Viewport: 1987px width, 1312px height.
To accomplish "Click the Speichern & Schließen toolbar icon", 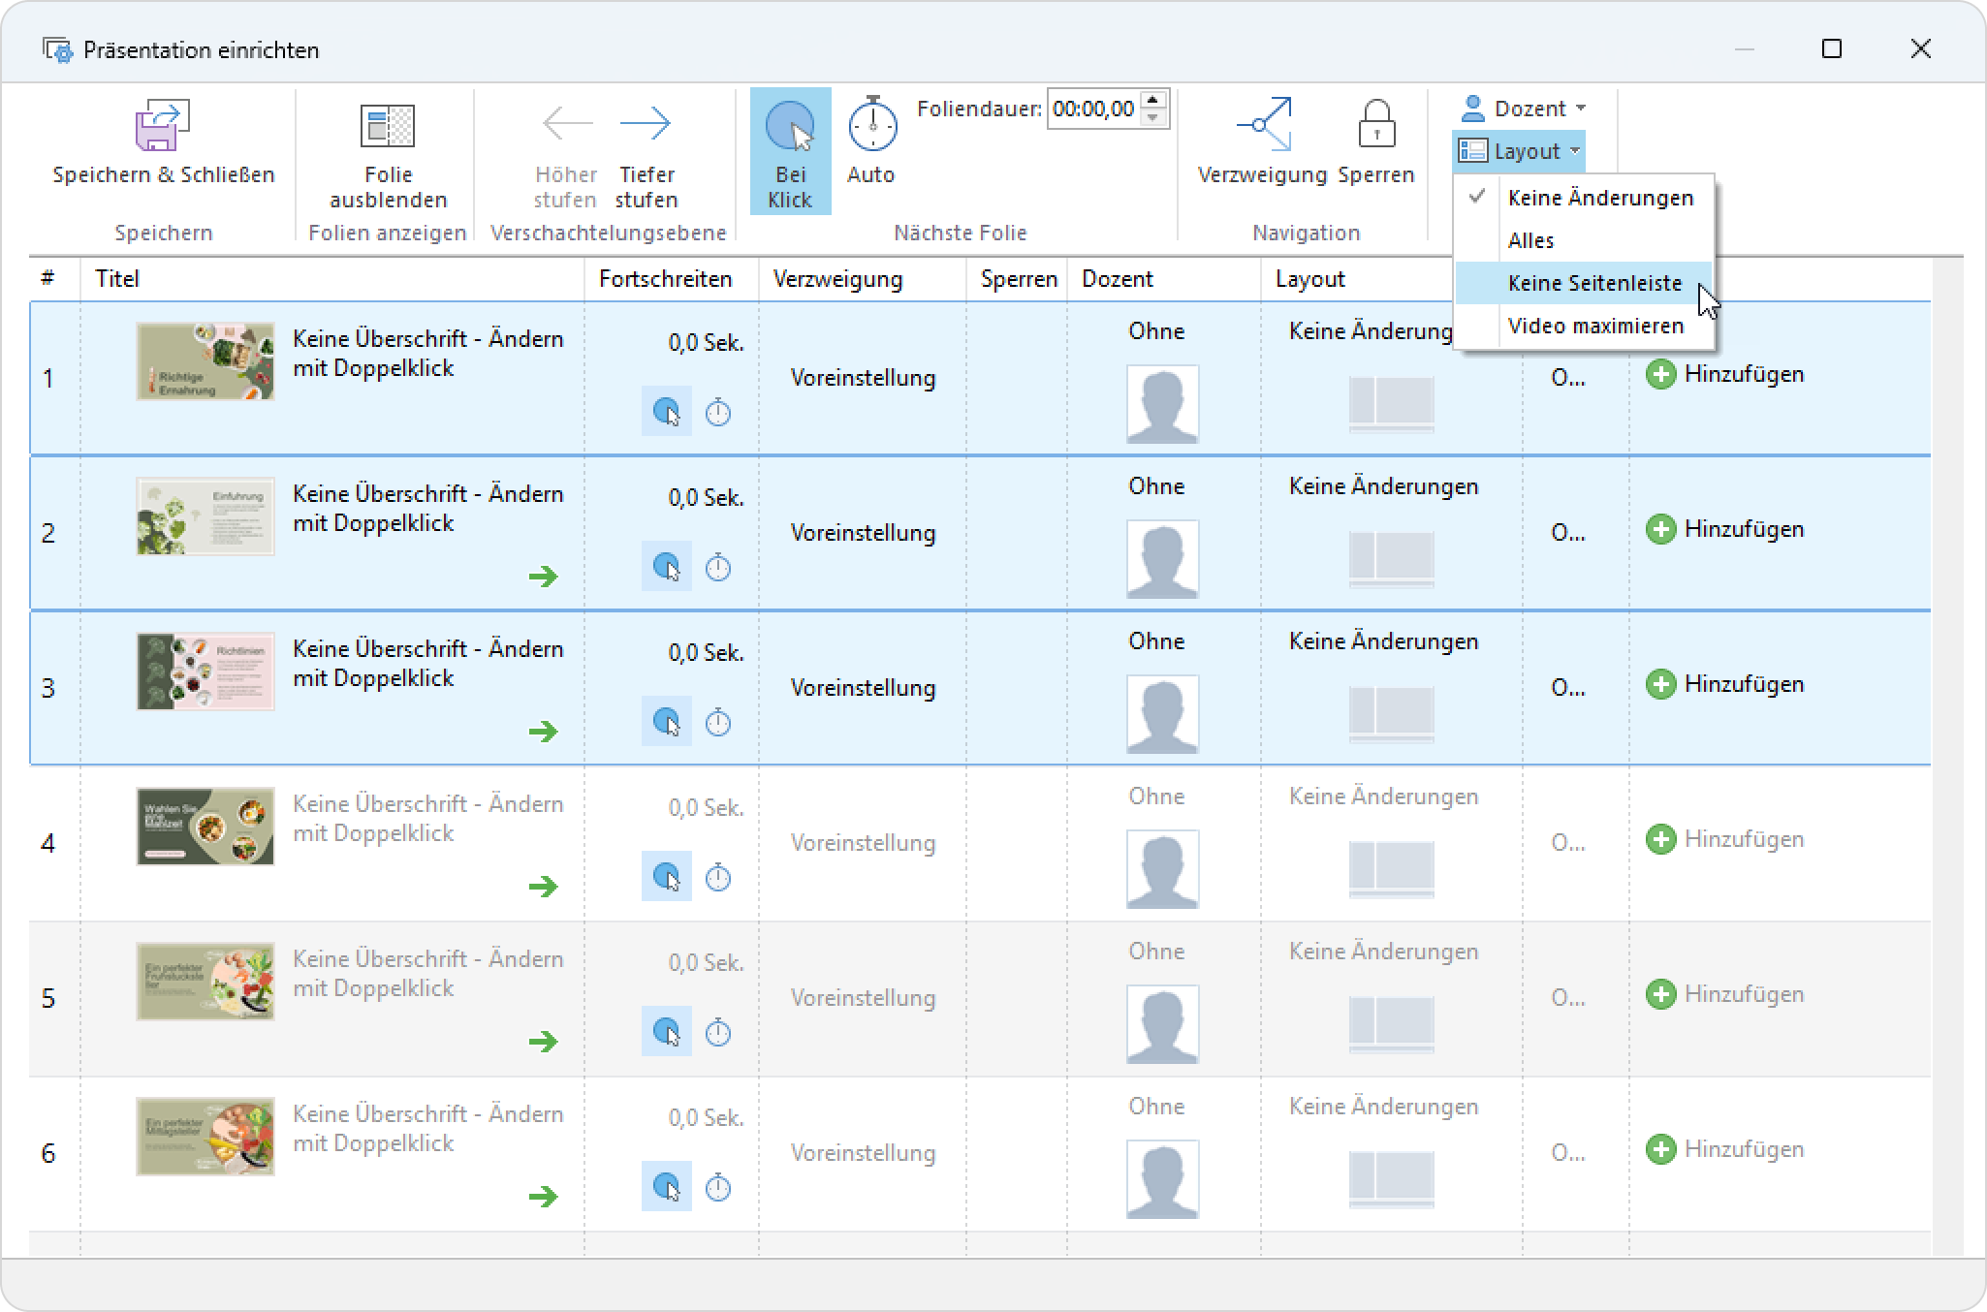I will point(163,126).
